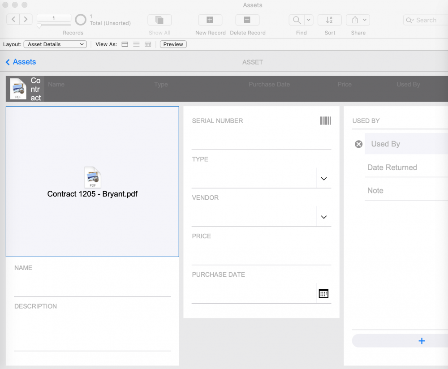Open the Asset Details layout dropdown
Viewport: 448px width, 369px height.
click(x=55, y=44)
